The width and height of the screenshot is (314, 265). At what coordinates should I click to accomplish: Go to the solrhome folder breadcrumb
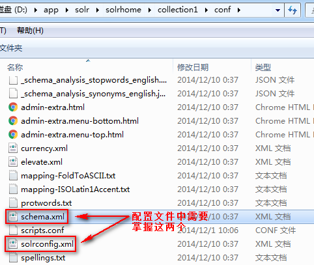click(123, 10)
